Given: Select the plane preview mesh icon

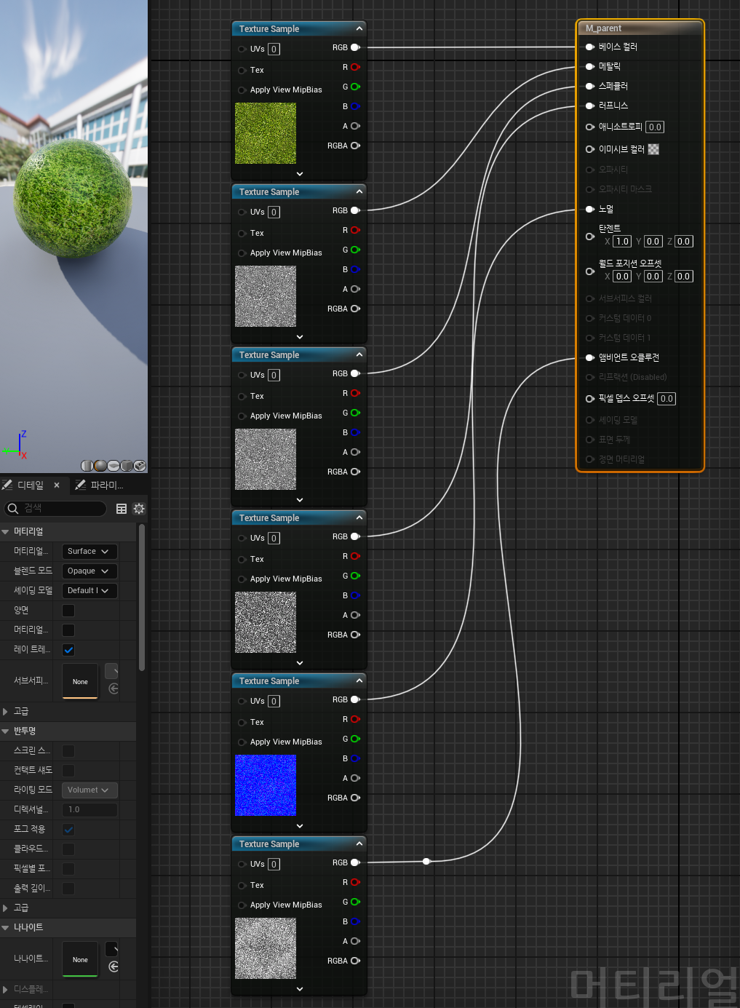Looking at the screenshot, I should 114,466.
